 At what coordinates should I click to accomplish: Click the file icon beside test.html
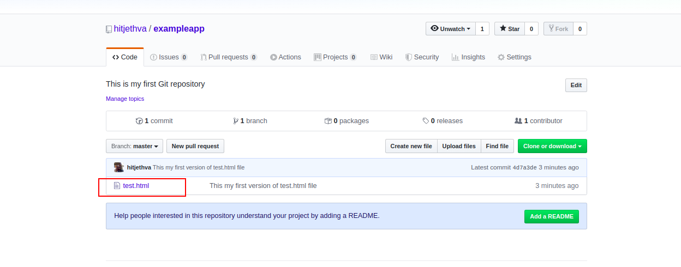(117, 186)
